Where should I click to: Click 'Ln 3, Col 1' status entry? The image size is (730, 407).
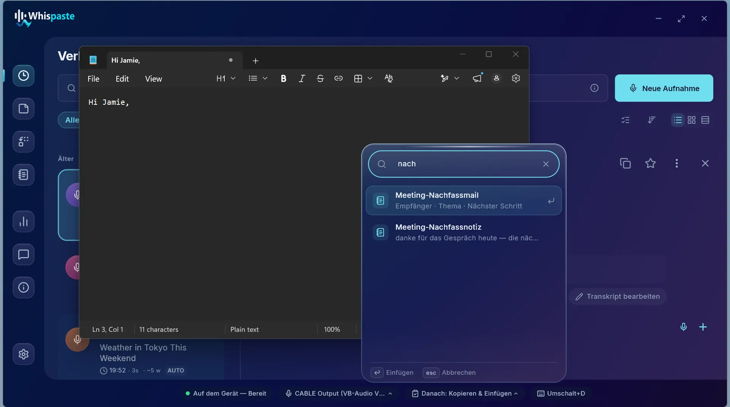(x=108, y=330)
